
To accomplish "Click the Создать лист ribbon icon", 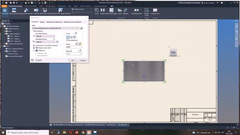I will click(155, 11).
